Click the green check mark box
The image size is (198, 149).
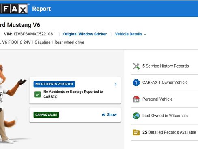click(37, 94)
